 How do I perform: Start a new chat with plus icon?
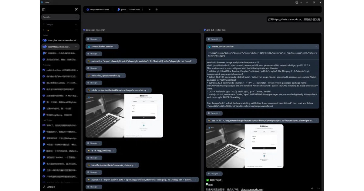76,10
